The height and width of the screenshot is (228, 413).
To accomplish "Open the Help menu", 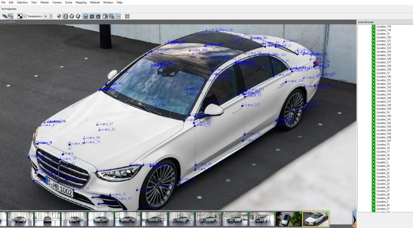I will [119, 2].
